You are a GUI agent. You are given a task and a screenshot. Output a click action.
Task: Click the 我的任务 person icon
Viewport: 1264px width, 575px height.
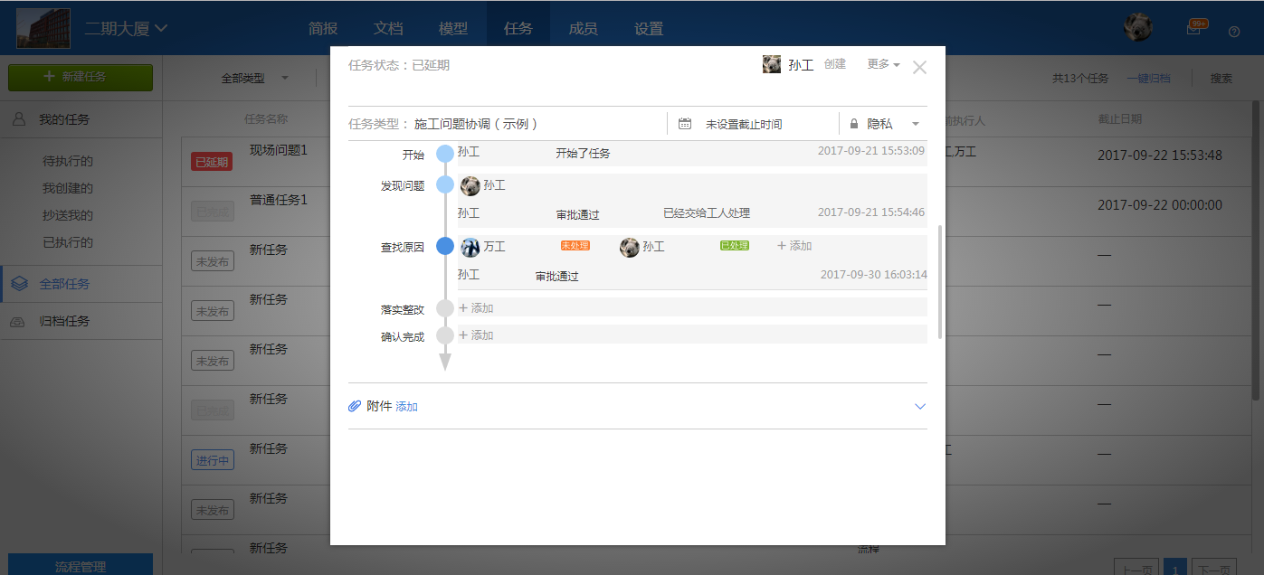point(19,119)
